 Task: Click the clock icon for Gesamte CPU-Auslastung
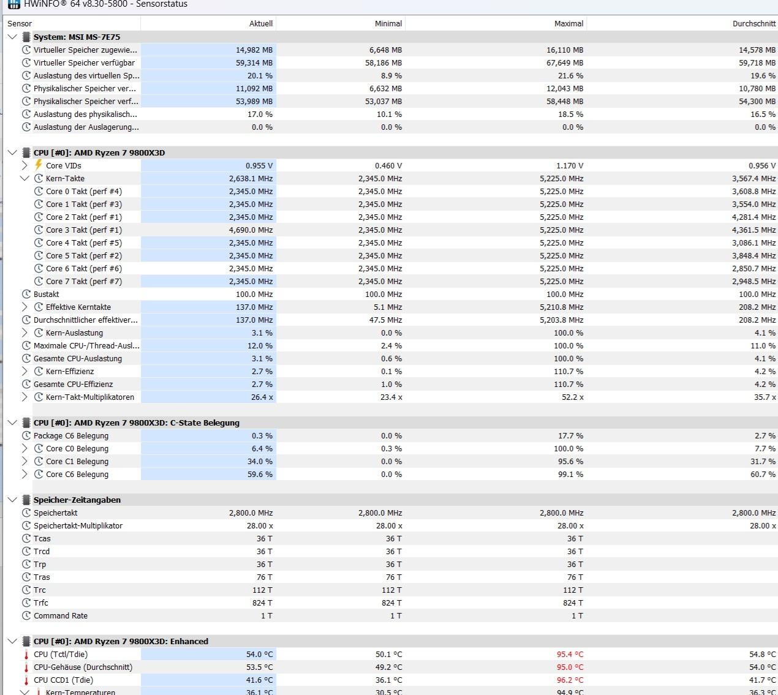[26, 358]
